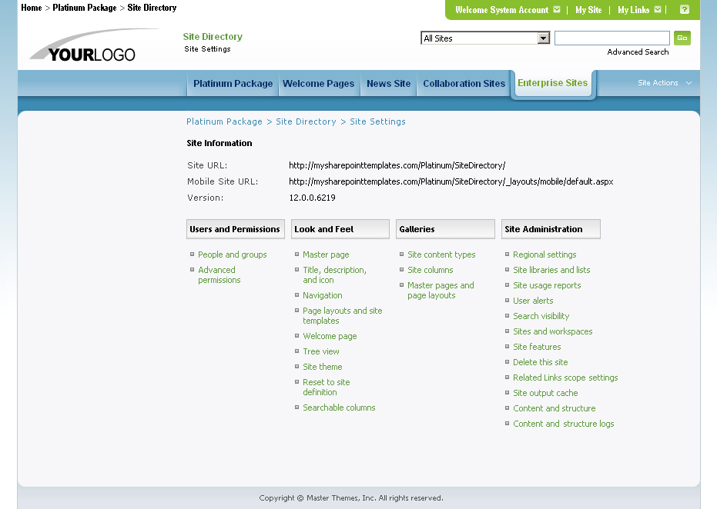Select the Collaboration Sites tab

(x=464, y=84)
